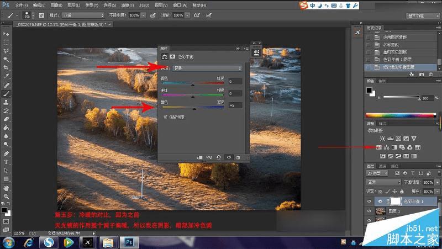
Task: Select the Magic Wand tool
Action: (6, 60)
